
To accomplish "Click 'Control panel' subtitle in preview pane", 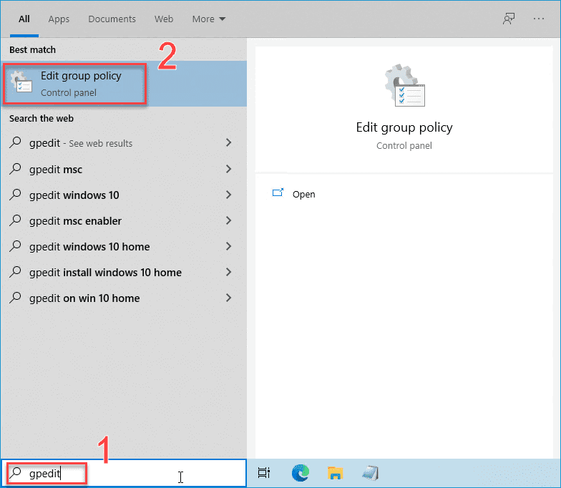I will point(404,146).
